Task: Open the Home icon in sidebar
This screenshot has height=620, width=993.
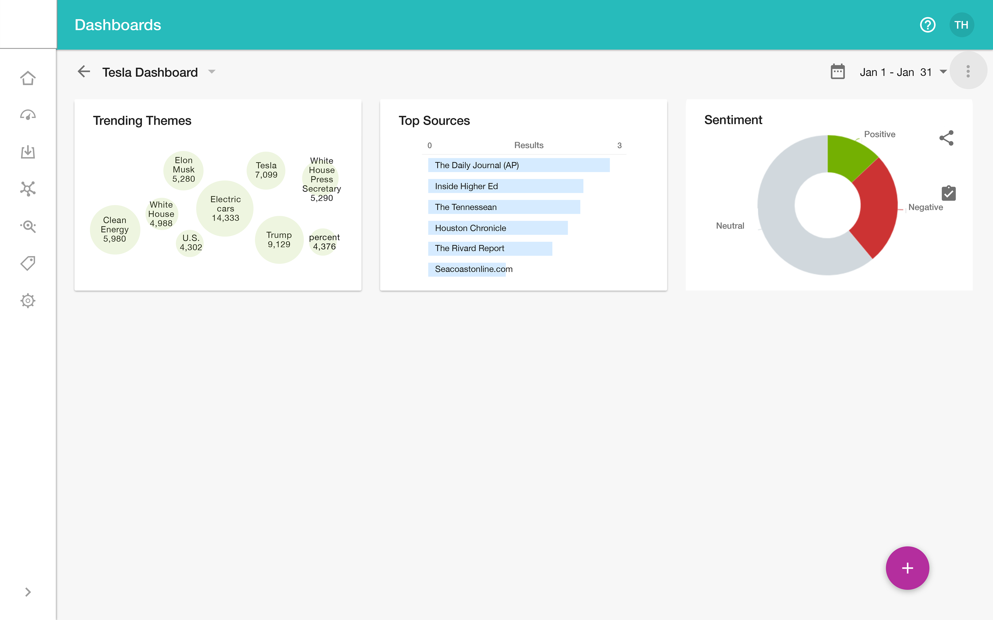Action: [x=28, y=78]
